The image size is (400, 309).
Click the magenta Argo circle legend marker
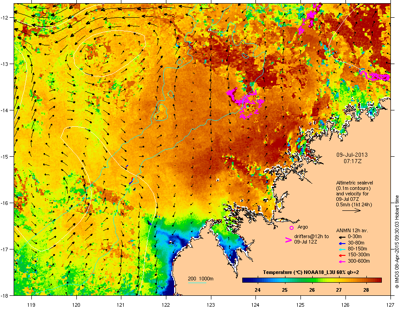click(291, 228)
